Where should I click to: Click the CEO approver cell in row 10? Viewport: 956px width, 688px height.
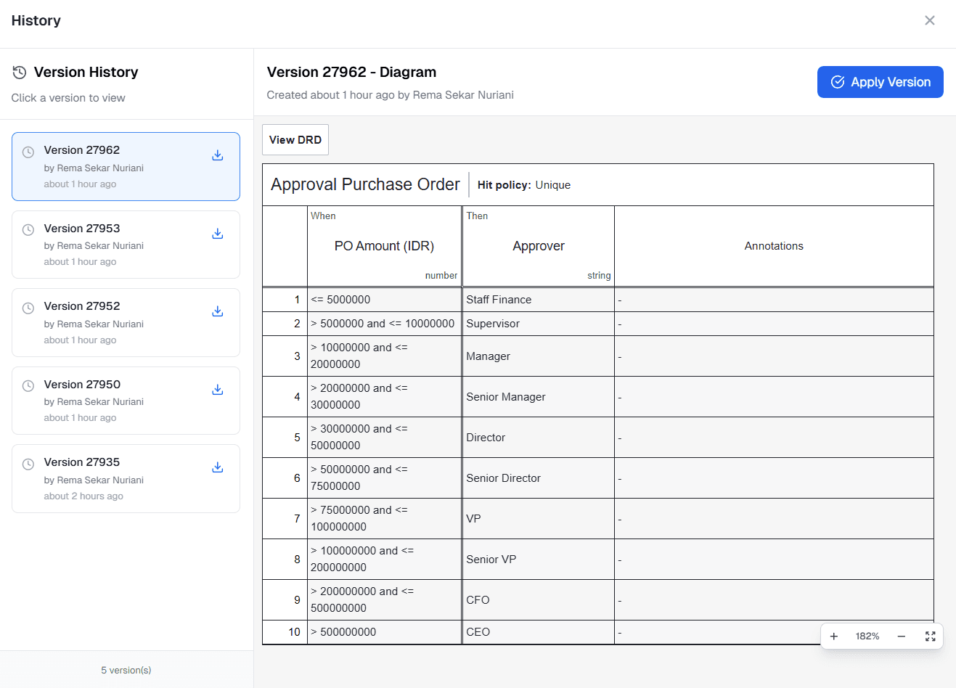click(x=538, y=631)
